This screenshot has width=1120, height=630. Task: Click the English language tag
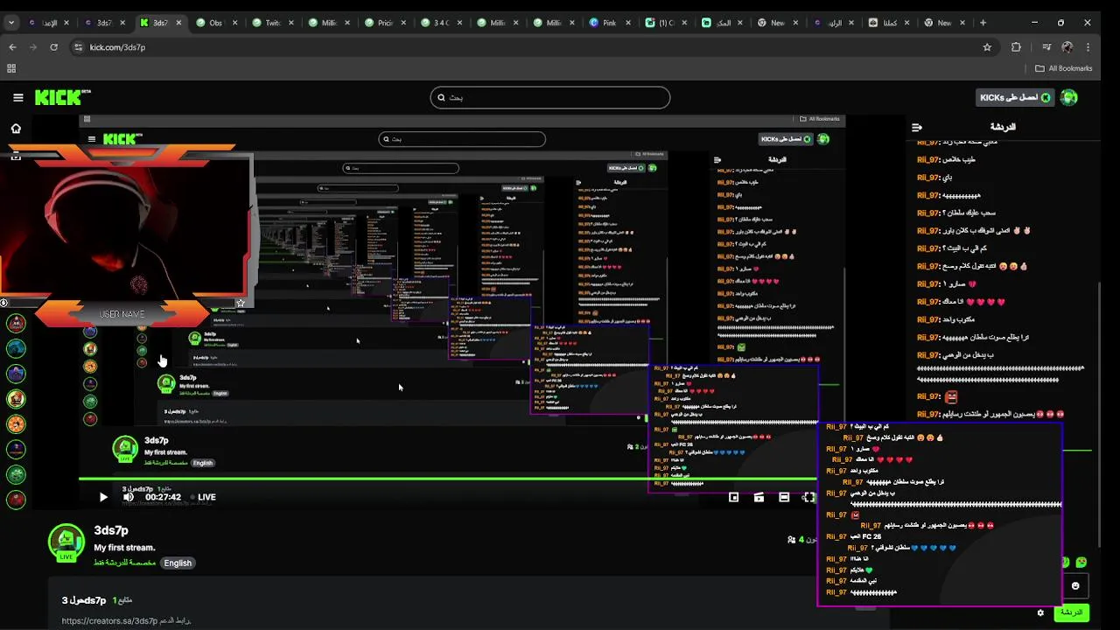coord(178,563)
